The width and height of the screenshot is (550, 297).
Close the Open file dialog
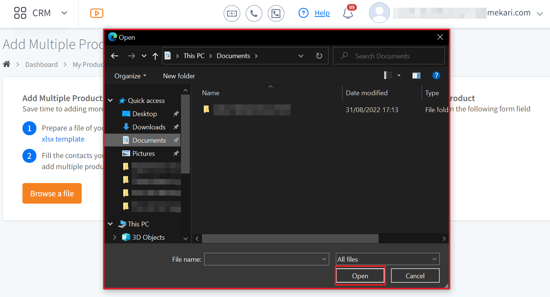440,37
